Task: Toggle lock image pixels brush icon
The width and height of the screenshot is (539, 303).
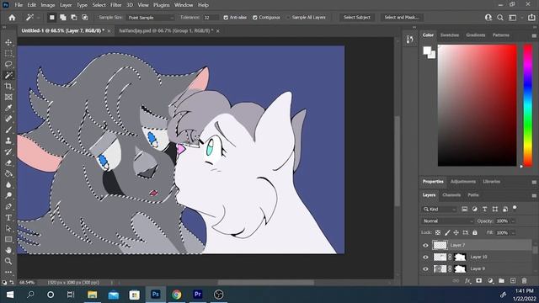Action: (x=447, y=232)
